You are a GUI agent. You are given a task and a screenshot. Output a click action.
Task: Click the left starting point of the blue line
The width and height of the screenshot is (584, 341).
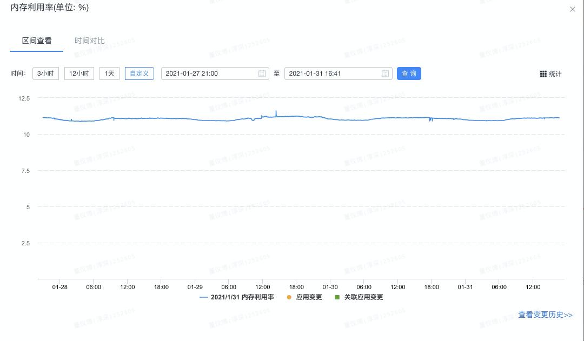(x=43, y=117)
